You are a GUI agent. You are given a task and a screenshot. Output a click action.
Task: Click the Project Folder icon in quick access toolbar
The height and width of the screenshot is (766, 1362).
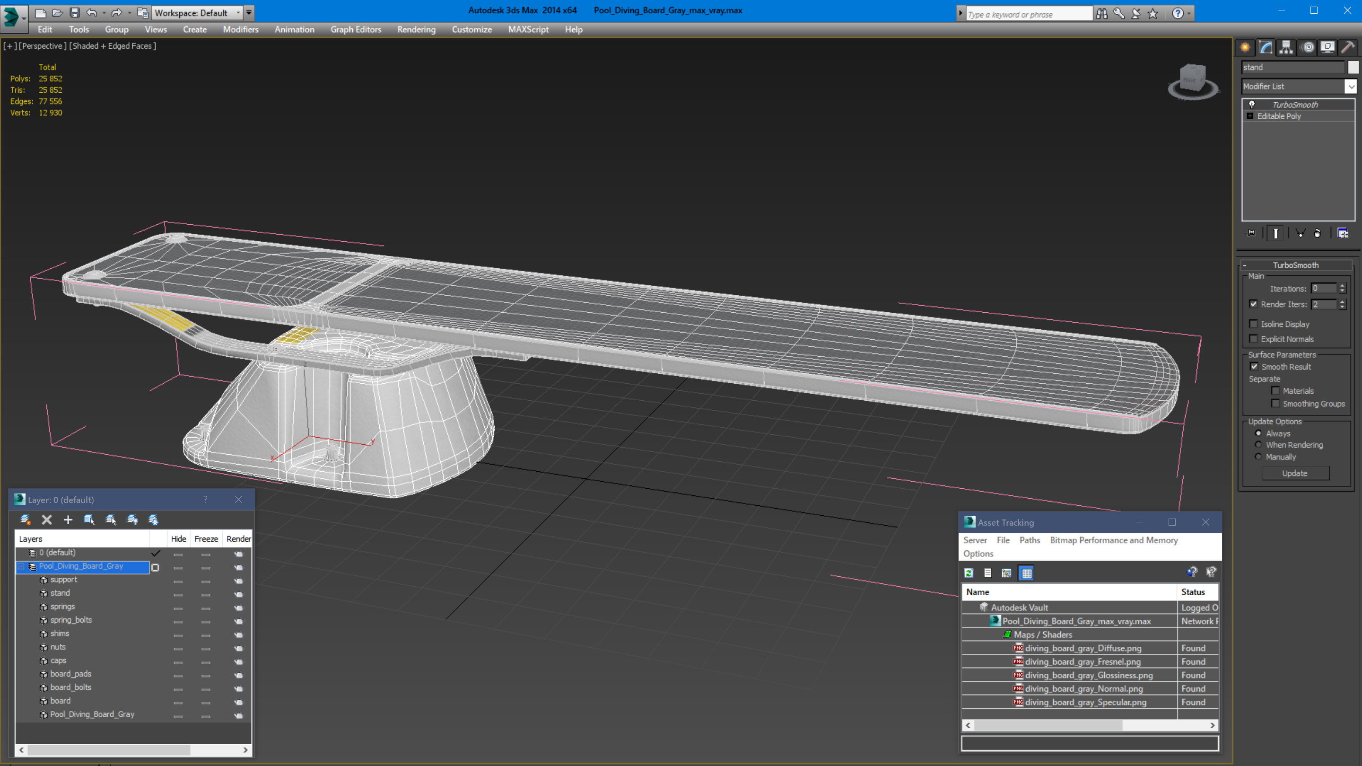142,13
